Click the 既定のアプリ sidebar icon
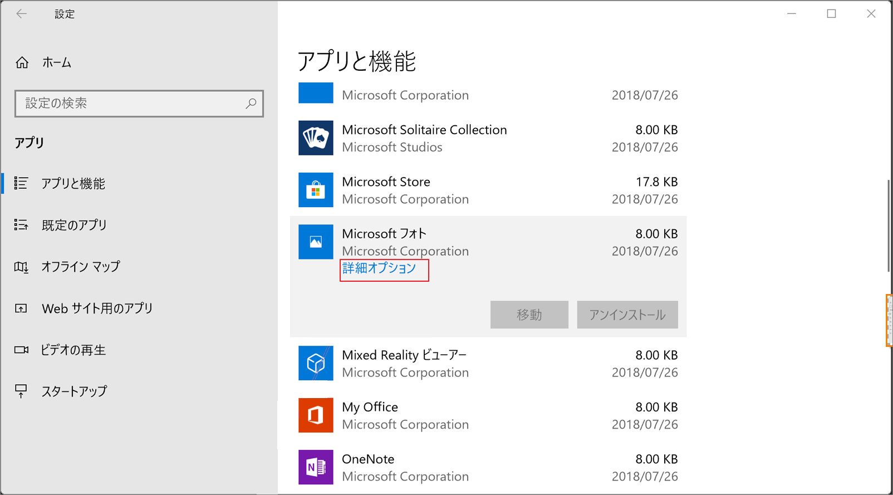 21,225
